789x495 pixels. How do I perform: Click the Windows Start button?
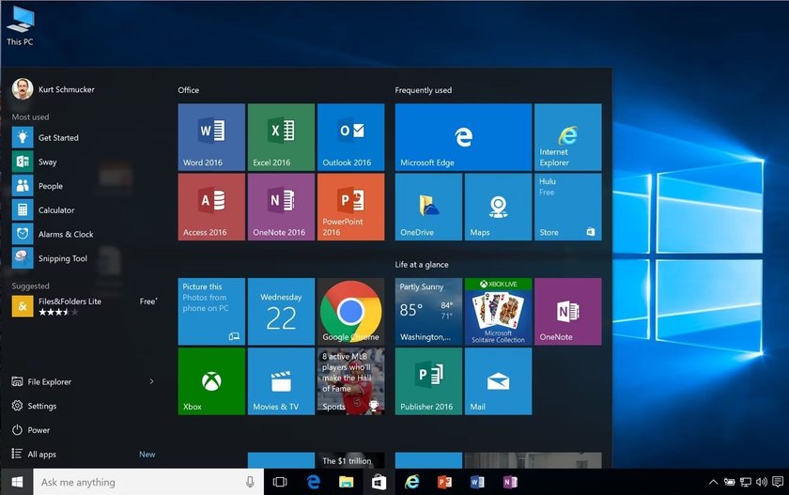[17, 482]
